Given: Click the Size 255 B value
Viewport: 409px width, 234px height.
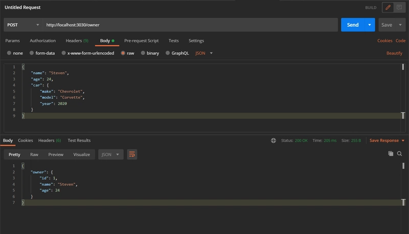Looking at the screenshot, I should click(356, 140).
